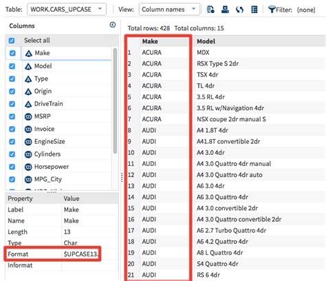The height and width of the screenshot is (281, 326).
Task: Click the numeric icon beside EngineSize
Action: point(28,142)
